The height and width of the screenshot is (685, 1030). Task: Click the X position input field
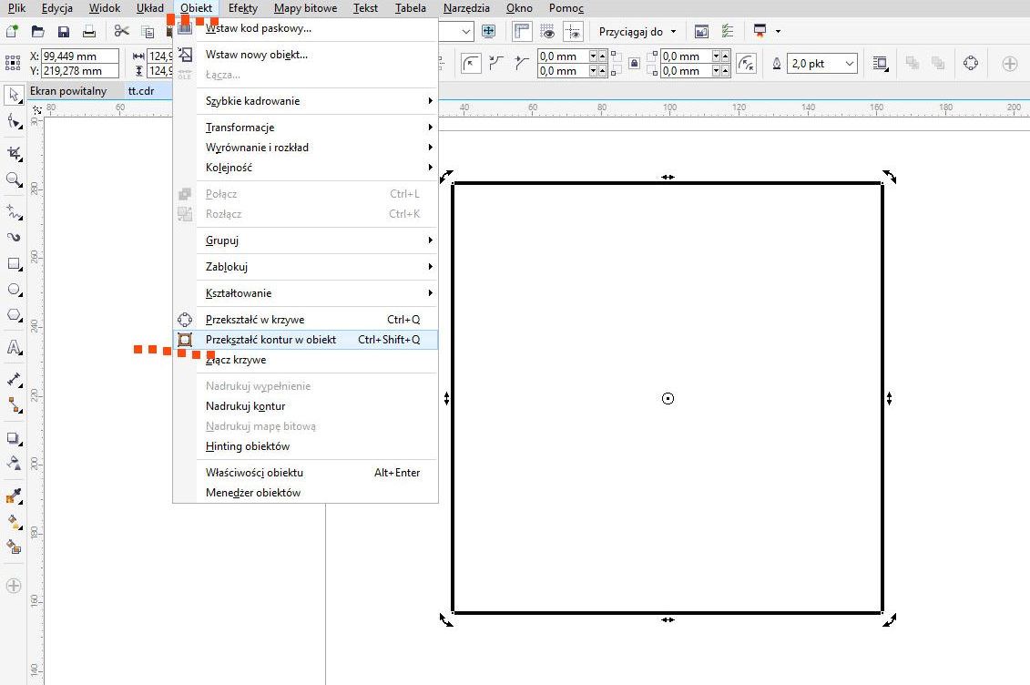tap(80, 56)
